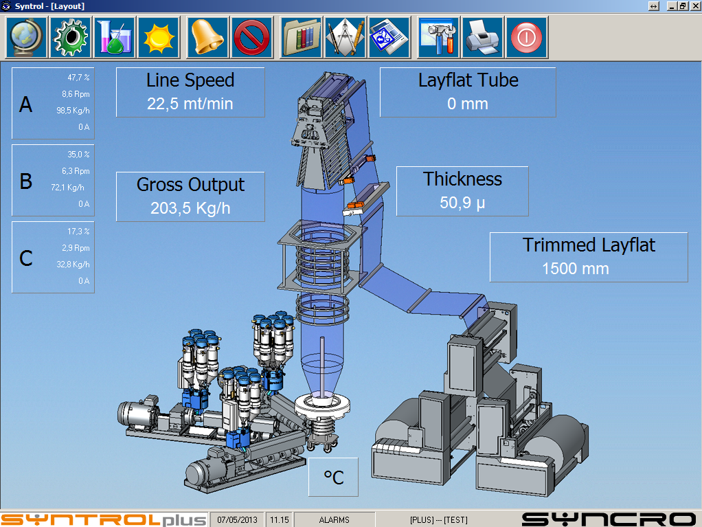702x527 pixels.
Task: Click the hammer and wrench maintenance icon
Action: click(439, 37)
